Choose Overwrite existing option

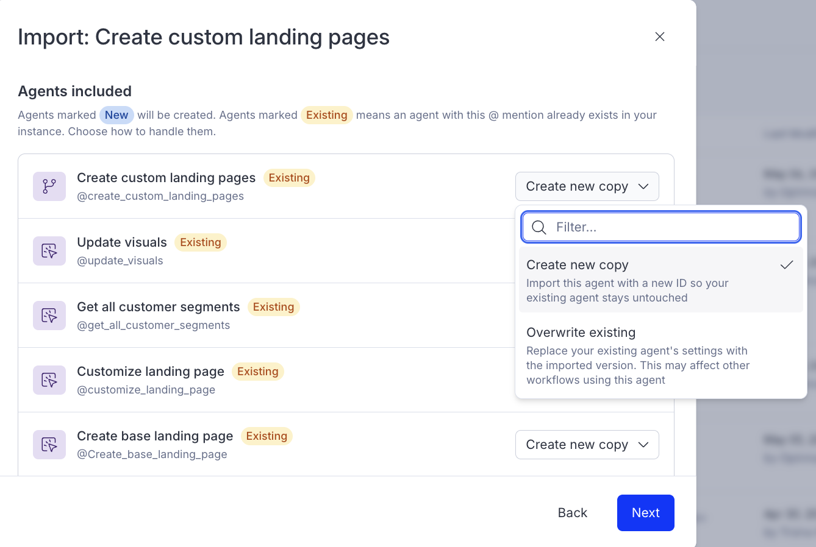661,355
